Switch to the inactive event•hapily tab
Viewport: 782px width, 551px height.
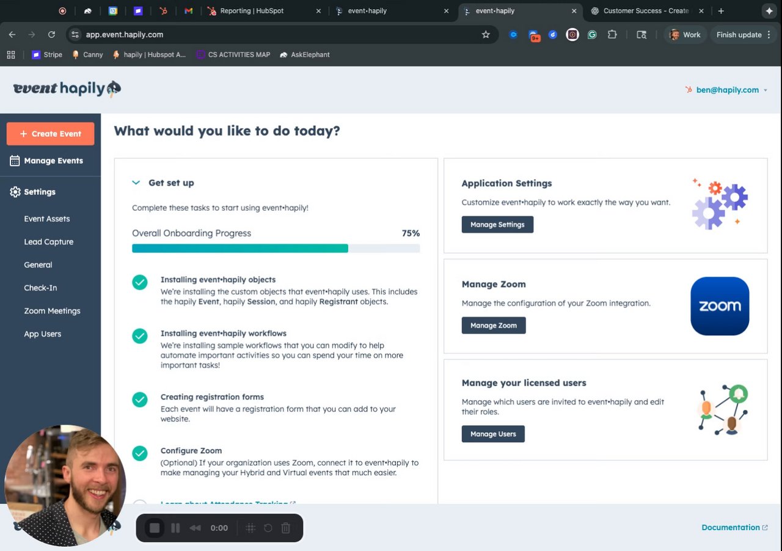[x=393, y=11]
